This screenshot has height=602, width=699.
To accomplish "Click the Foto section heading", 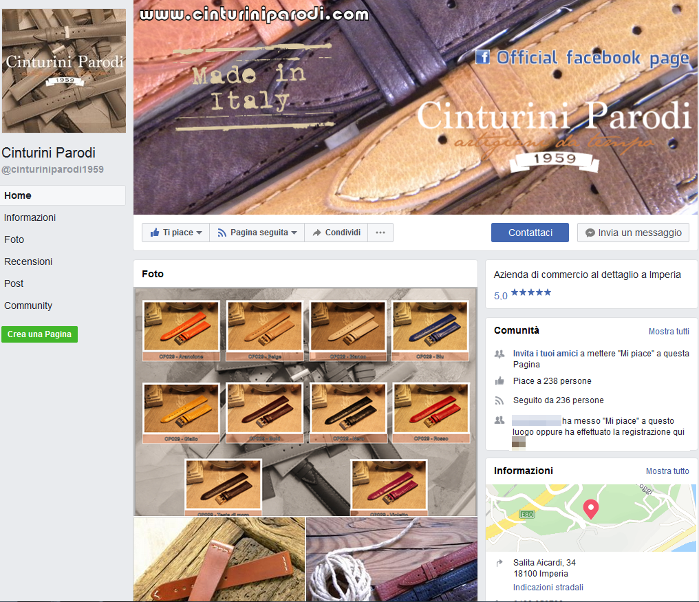I will (x=153, y=274).
